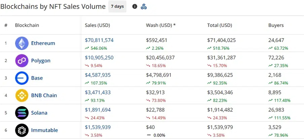Open the BNB Chain blockchain link
The height and width of the screenshot is (139, 304).
tap(44, 95)
